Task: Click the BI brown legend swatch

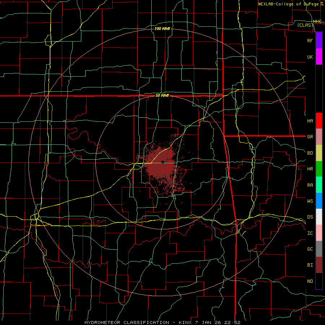Action: pyautogui.click(x=319, y=265)
